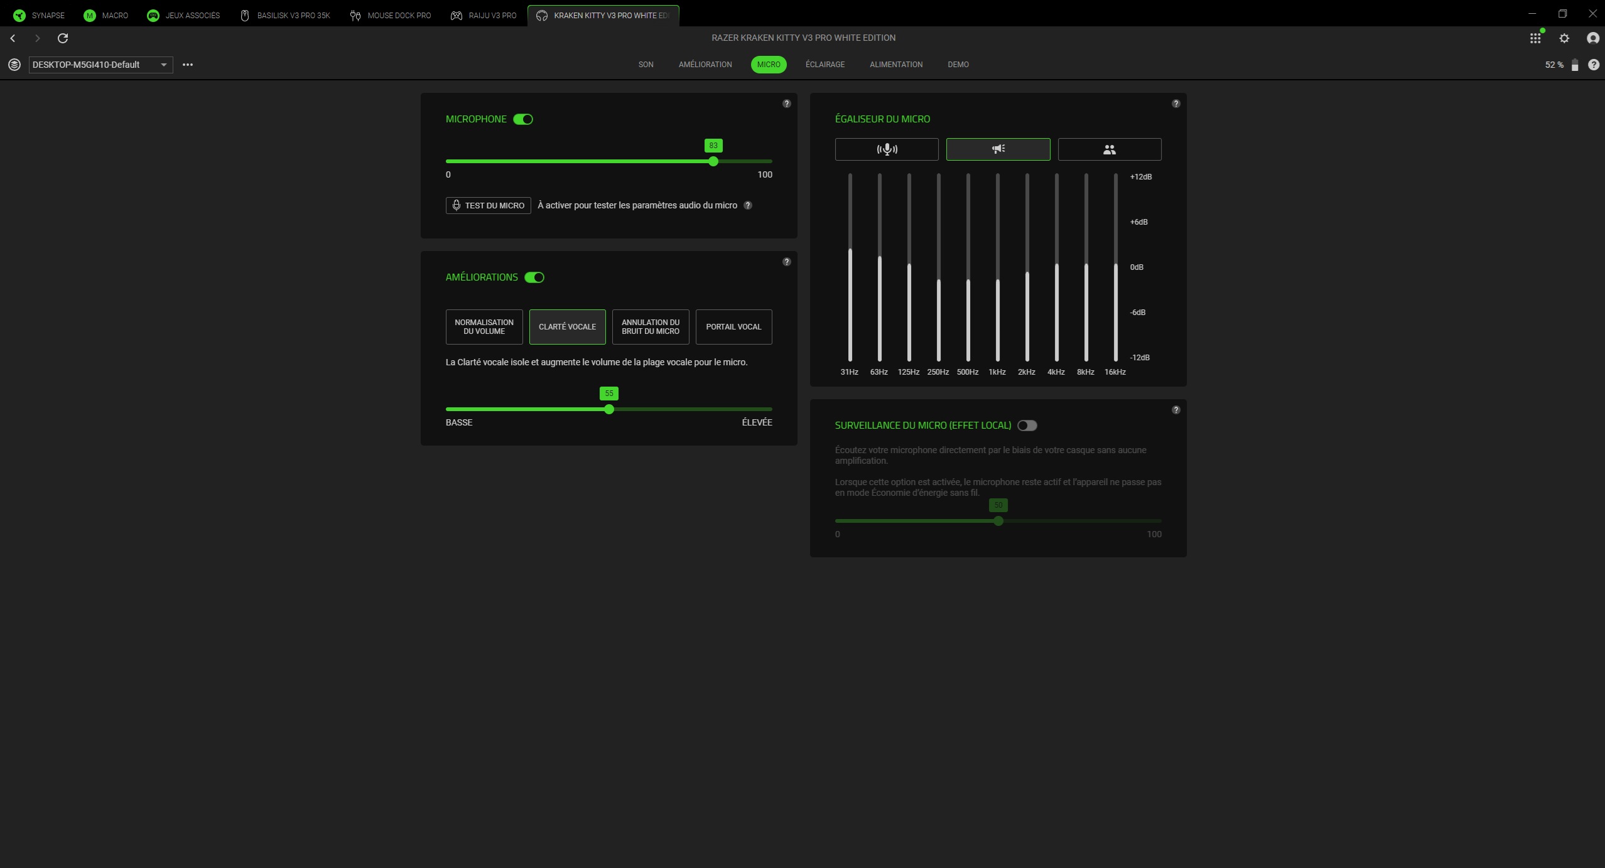Select the conference people EQ preset icon
Screen dimensions: 1605x868
1109,149
